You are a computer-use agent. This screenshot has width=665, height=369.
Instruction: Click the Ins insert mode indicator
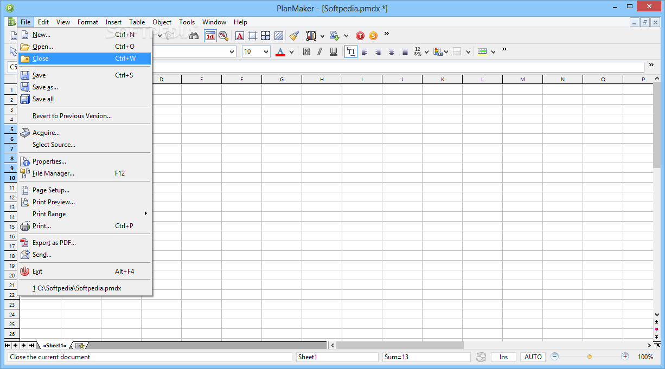504,357
